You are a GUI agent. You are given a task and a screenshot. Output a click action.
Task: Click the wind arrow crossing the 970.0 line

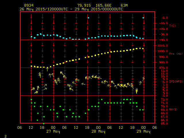[x=47, y=69]
